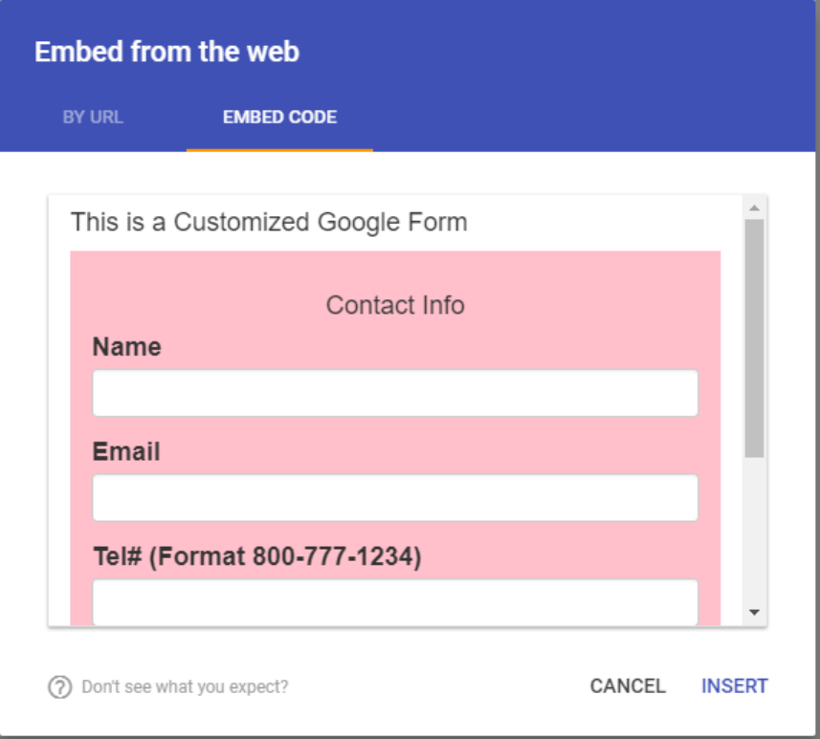This screenshot has width=820, height=739.
Task: Cancel the embed dialog
Action: click(x=628, y=686)
